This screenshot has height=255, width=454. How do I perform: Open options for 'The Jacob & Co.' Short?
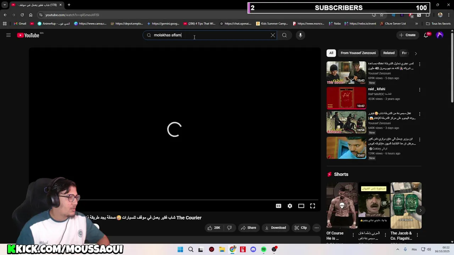point(417,235)
